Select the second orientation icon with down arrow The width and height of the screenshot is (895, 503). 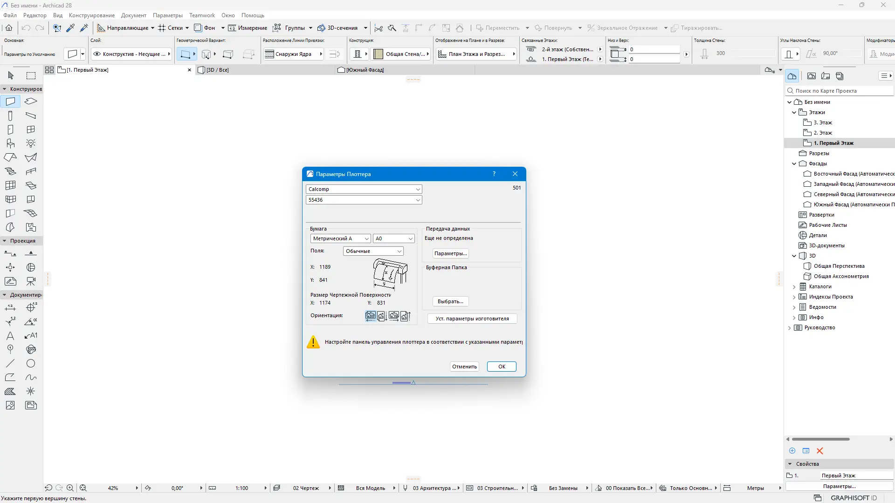[x=382, y=316]
